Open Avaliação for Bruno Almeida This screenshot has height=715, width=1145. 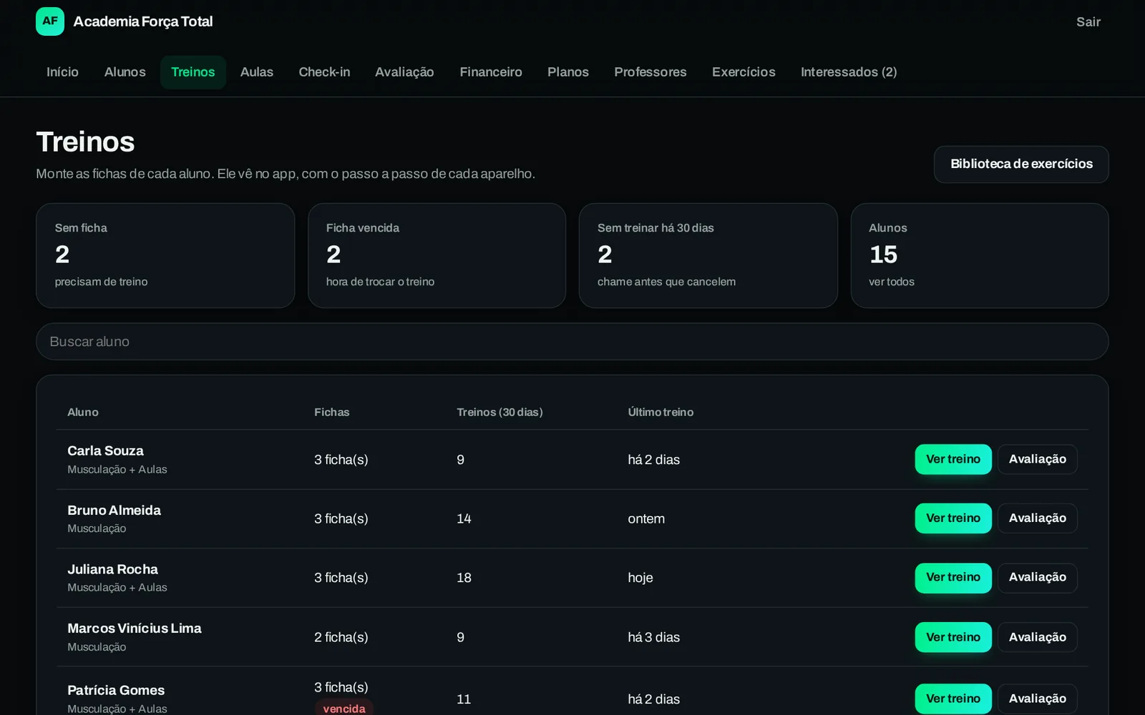(x=1037, y=518)
